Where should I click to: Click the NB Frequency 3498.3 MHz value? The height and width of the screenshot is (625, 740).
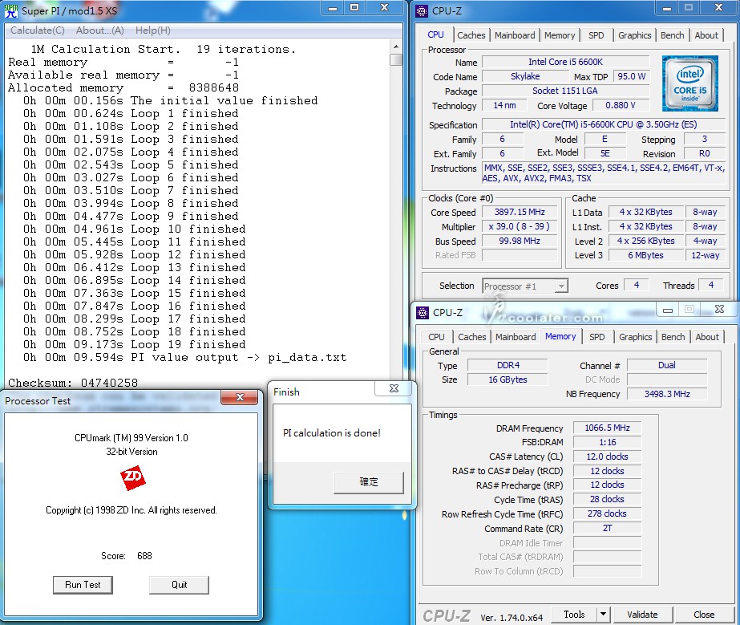[667, 394]
